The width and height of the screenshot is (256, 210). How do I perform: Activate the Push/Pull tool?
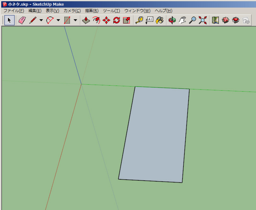click(x=85, y=20)
